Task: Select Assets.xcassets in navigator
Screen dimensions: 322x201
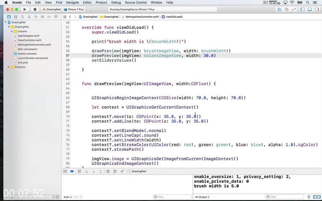Action: (x=27, y=53)
